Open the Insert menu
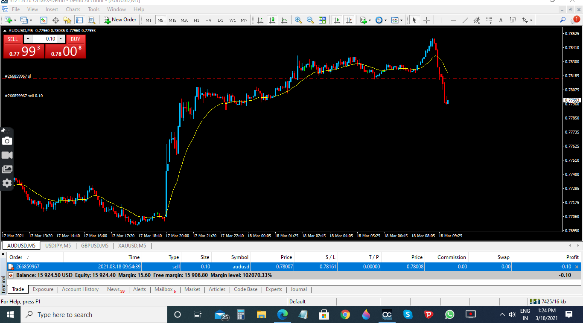The image size is (583, 323). 52,9
